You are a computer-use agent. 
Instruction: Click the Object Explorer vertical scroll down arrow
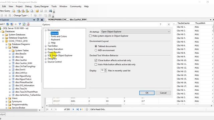[42, 107]
